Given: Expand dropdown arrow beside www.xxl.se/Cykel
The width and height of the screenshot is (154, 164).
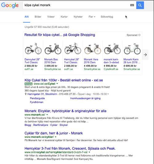Looking at the screenshot, I should point(57,84).
